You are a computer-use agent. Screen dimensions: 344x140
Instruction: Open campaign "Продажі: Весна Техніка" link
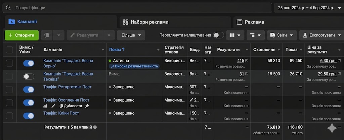(x=68, y=76)
